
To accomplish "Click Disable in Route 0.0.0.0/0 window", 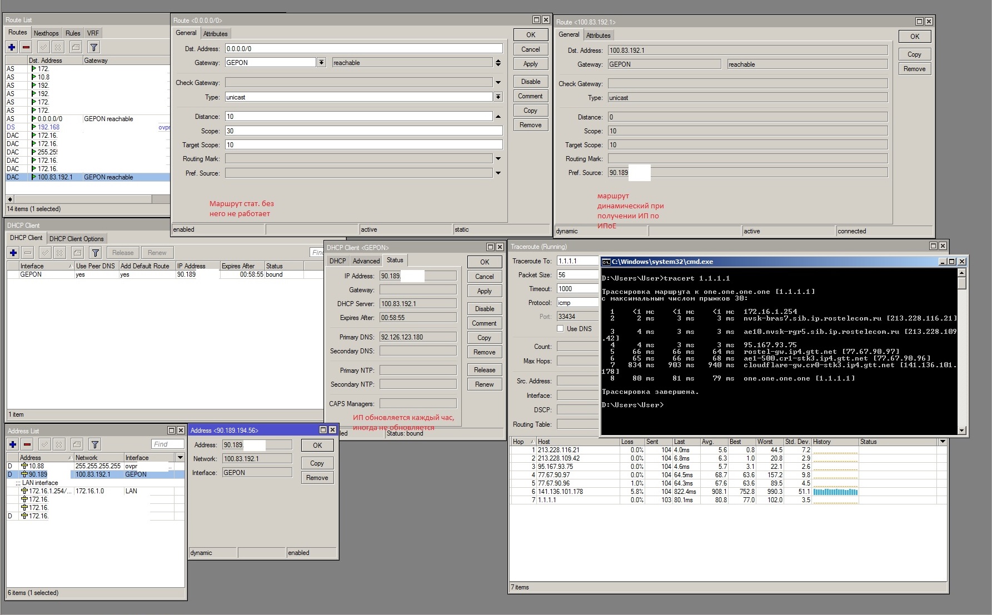I will pyautogui.click(x=531, y=82).
